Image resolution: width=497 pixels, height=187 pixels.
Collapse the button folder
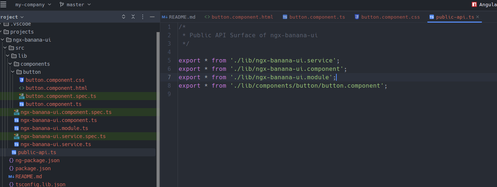[13, 72]
